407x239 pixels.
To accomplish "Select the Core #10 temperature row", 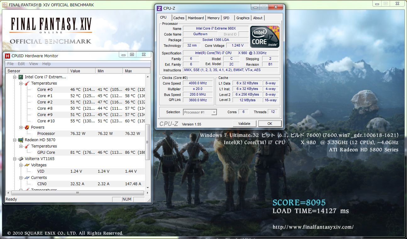I will [x=75, y=121].
